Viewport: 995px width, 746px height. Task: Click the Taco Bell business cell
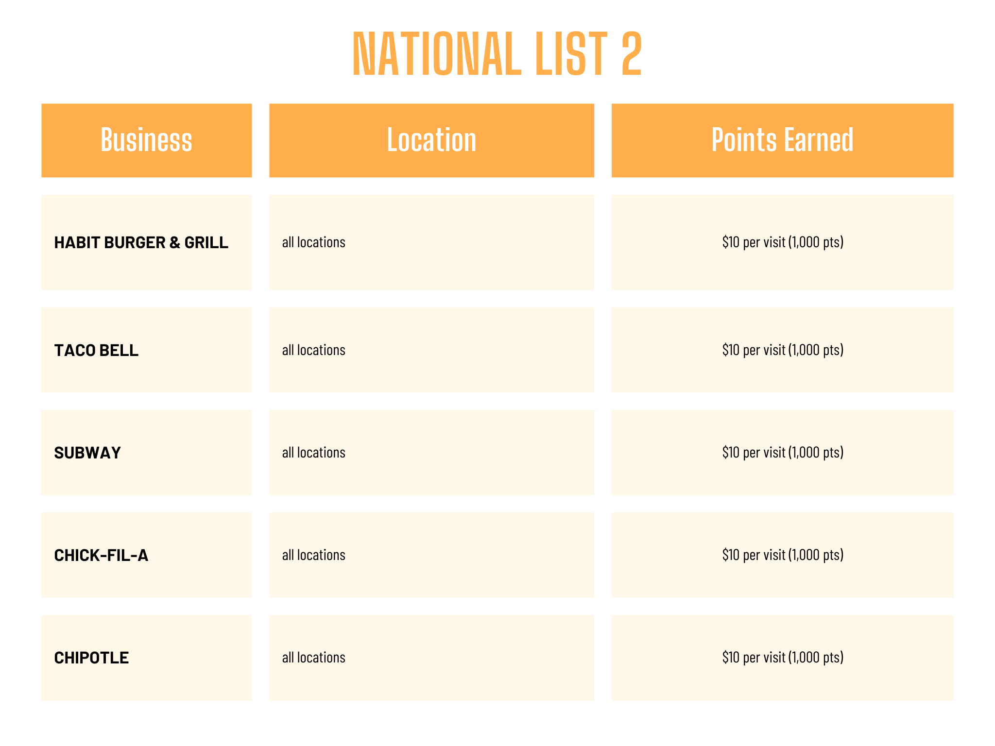click(96, 350)
